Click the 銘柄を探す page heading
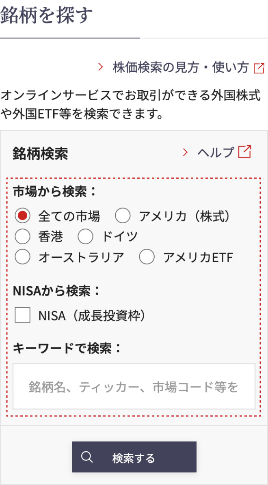268x485 pixels. coord(46,15)
